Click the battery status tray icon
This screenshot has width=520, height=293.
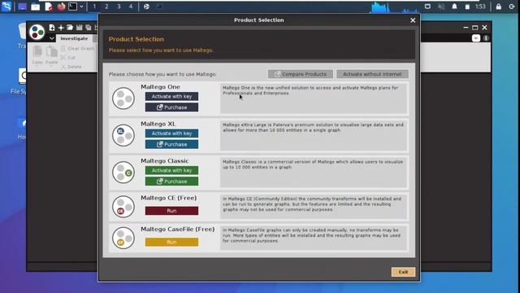click(x=467, y=7)
